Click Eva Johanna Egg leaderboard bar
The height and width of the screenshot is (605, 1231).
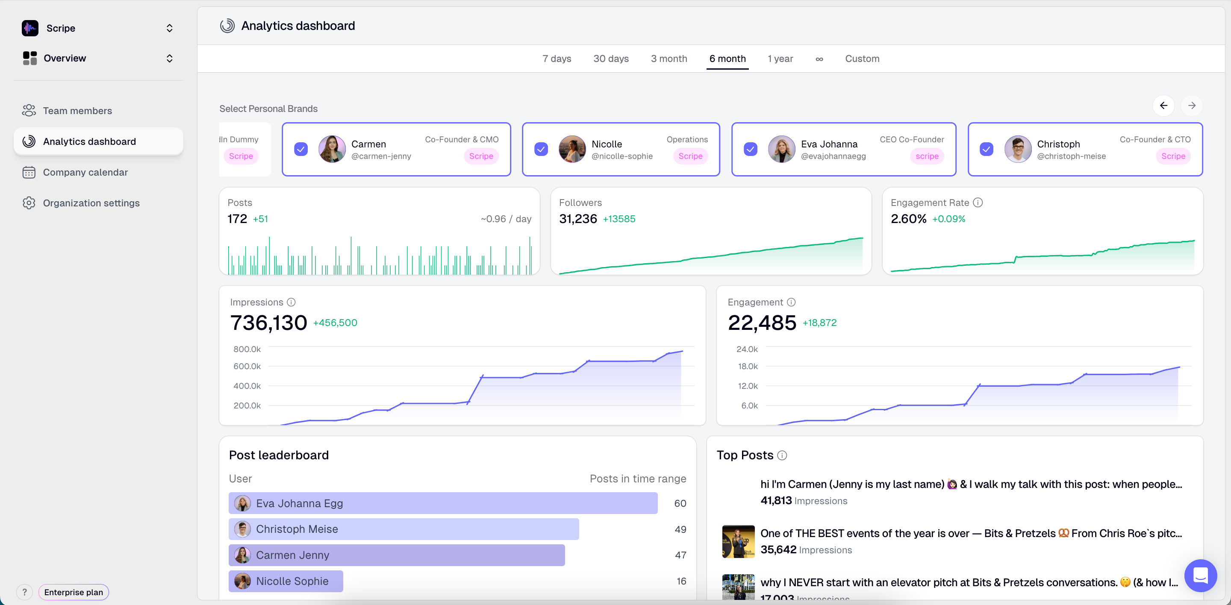click(442, 503)
